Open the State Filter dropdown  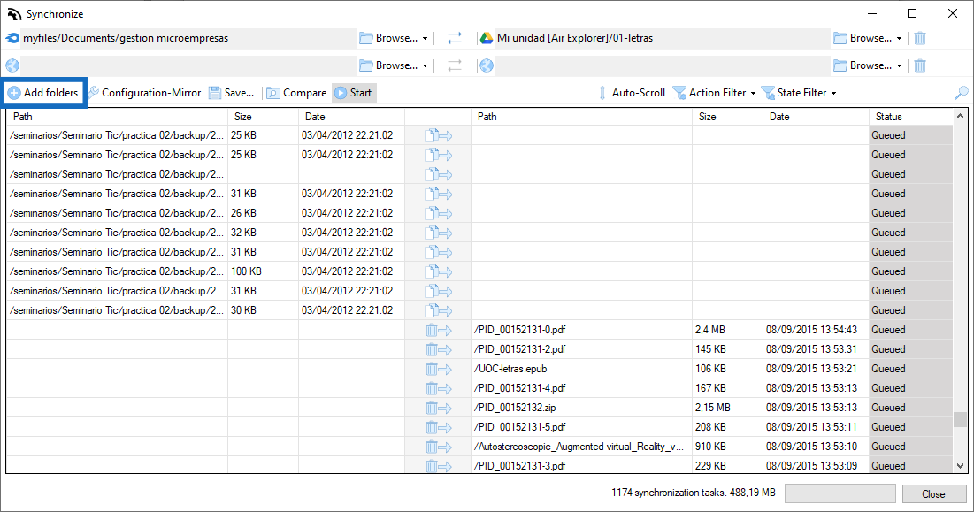tap(799, 93)
